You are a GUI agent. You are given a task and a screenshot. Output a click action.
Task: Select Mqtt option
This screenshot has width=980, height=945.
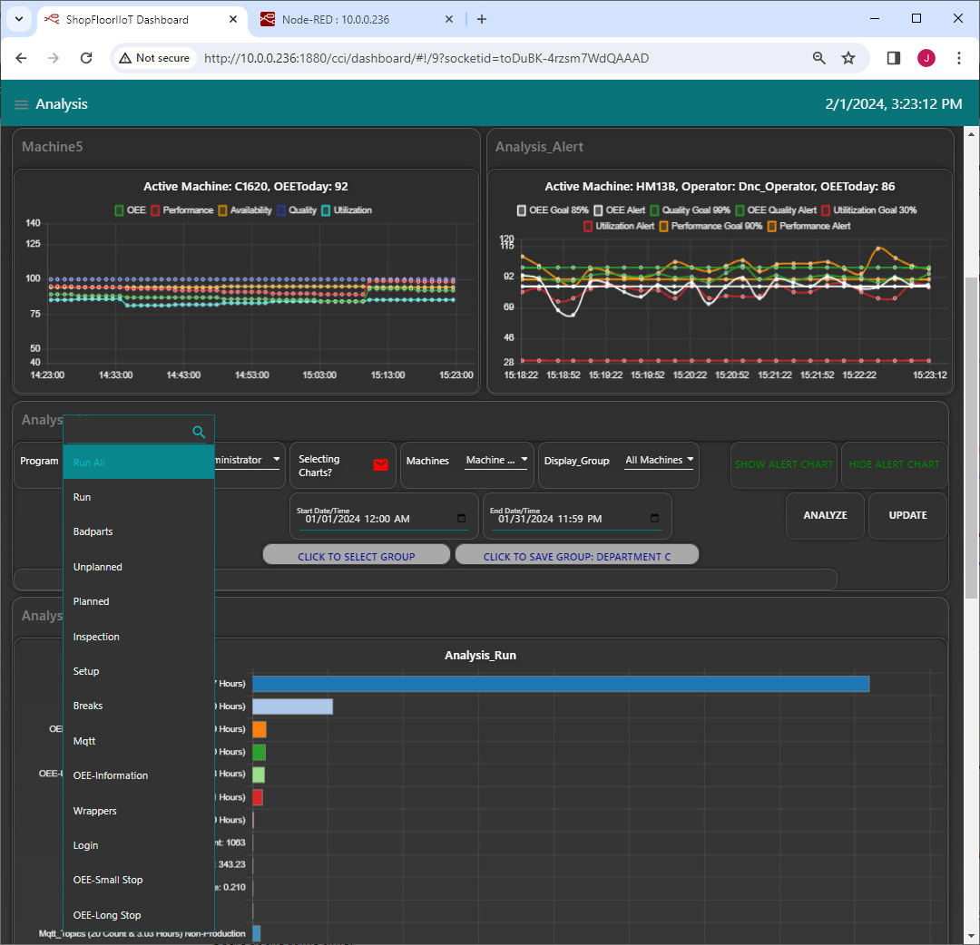click(x=139, y=741)
